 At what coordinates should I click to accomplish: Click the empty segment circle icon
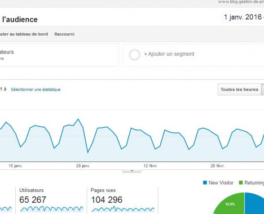(x=135, y=55)
